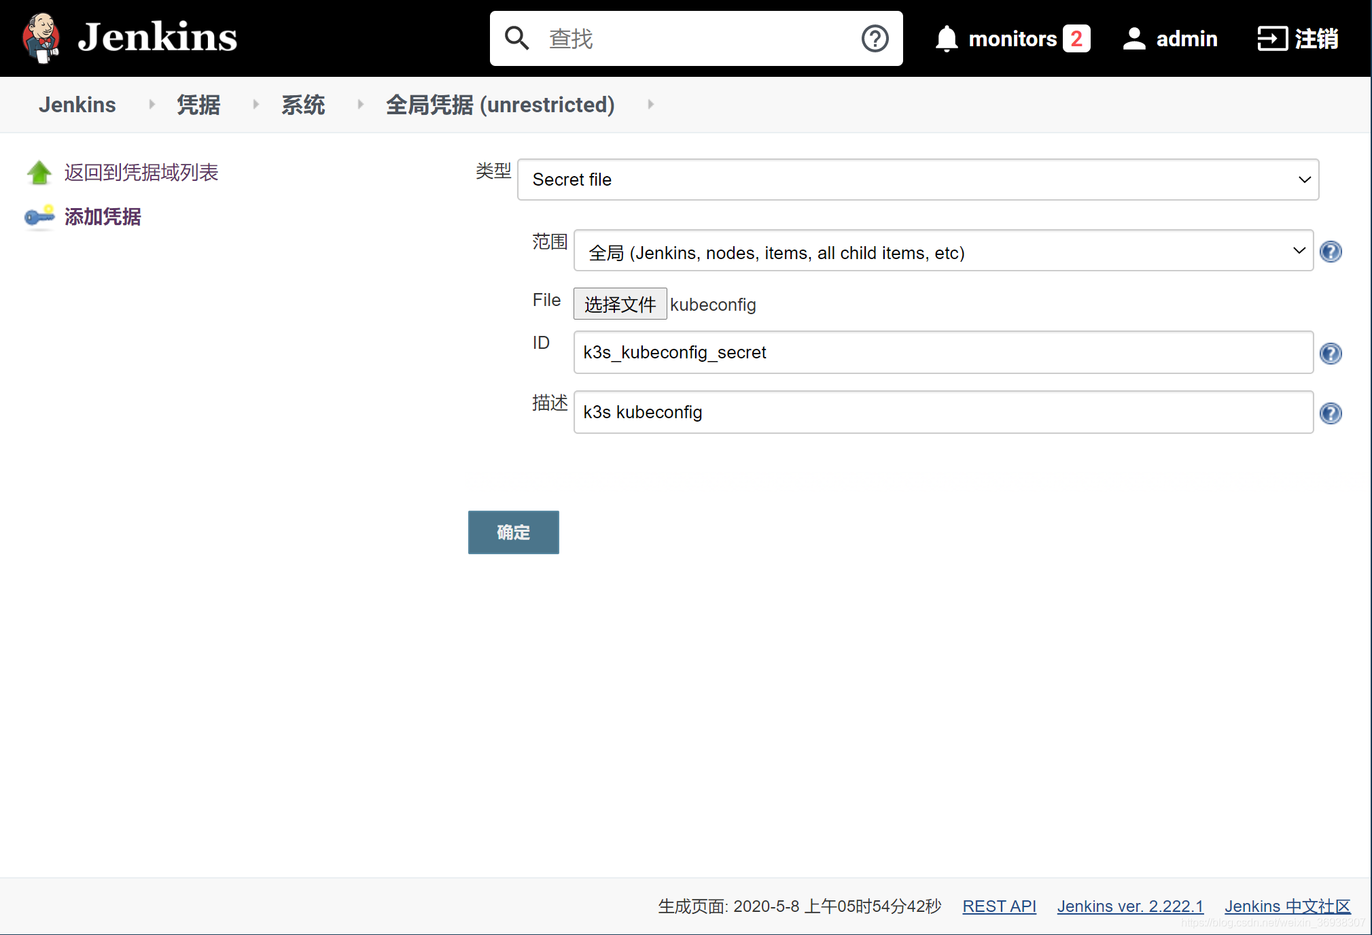Focus the 查找 search box
1372x935 pixels.
coord(697,38)
